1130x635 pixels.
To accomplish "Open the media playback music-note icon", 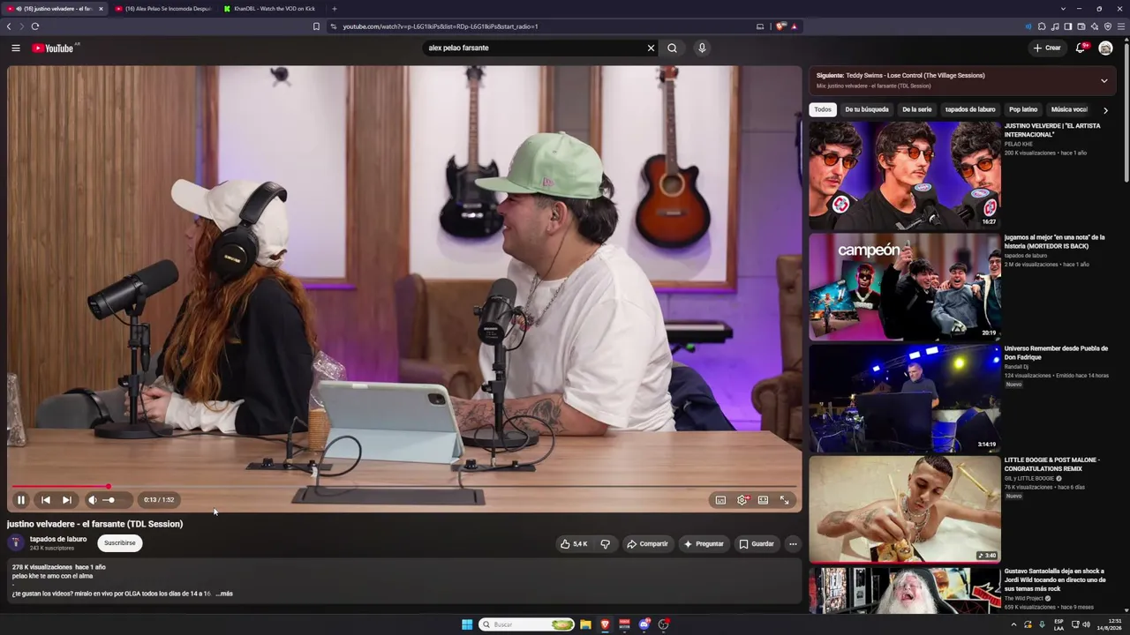I will 1055,26.
